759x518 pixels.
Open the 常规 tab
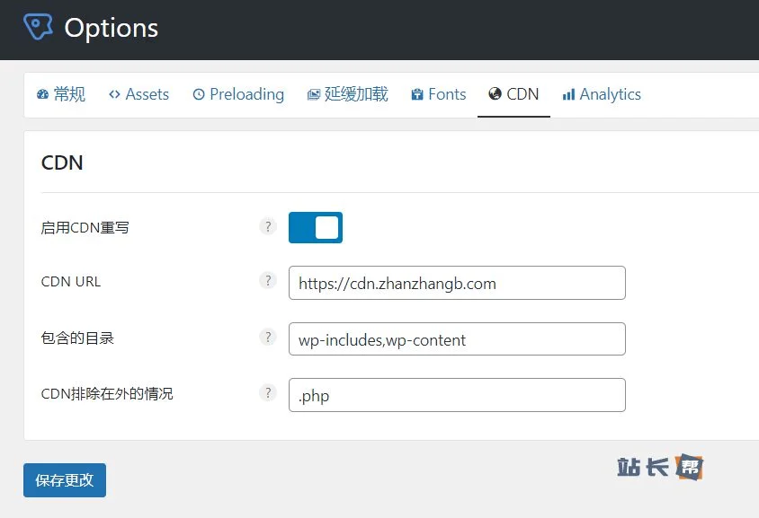[x=61, y=94]
